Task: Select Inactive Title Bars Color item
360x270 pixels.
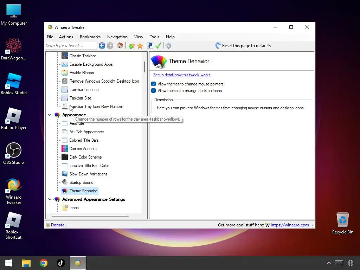Action: click(89, 166)
